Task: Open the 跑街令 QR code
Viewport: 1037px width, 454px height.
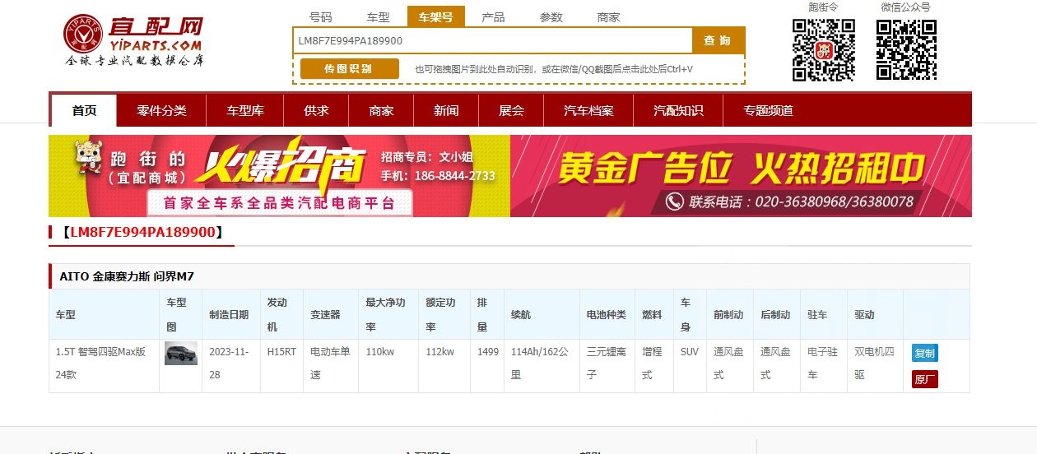Action: [824, 50]
